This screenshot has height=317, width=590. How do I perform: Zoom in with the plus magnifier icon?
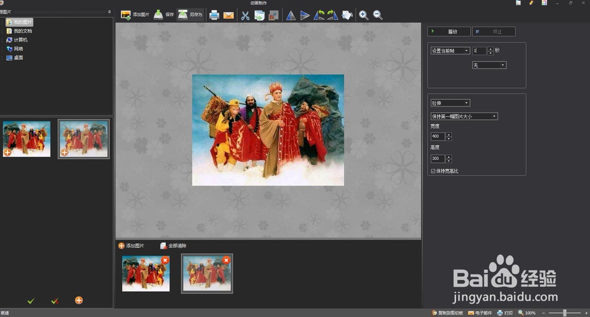363,15
